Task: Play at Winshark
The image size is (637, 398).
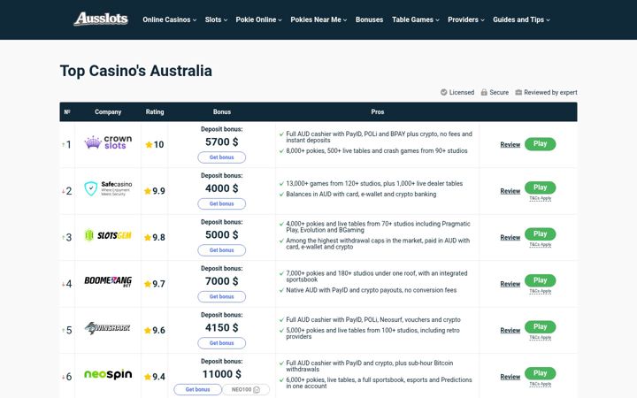Action: pyautogui.click(x=540, y=327)
